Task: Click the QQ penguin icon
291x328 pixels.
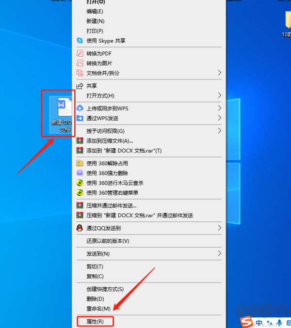Action: coord(80,228)
